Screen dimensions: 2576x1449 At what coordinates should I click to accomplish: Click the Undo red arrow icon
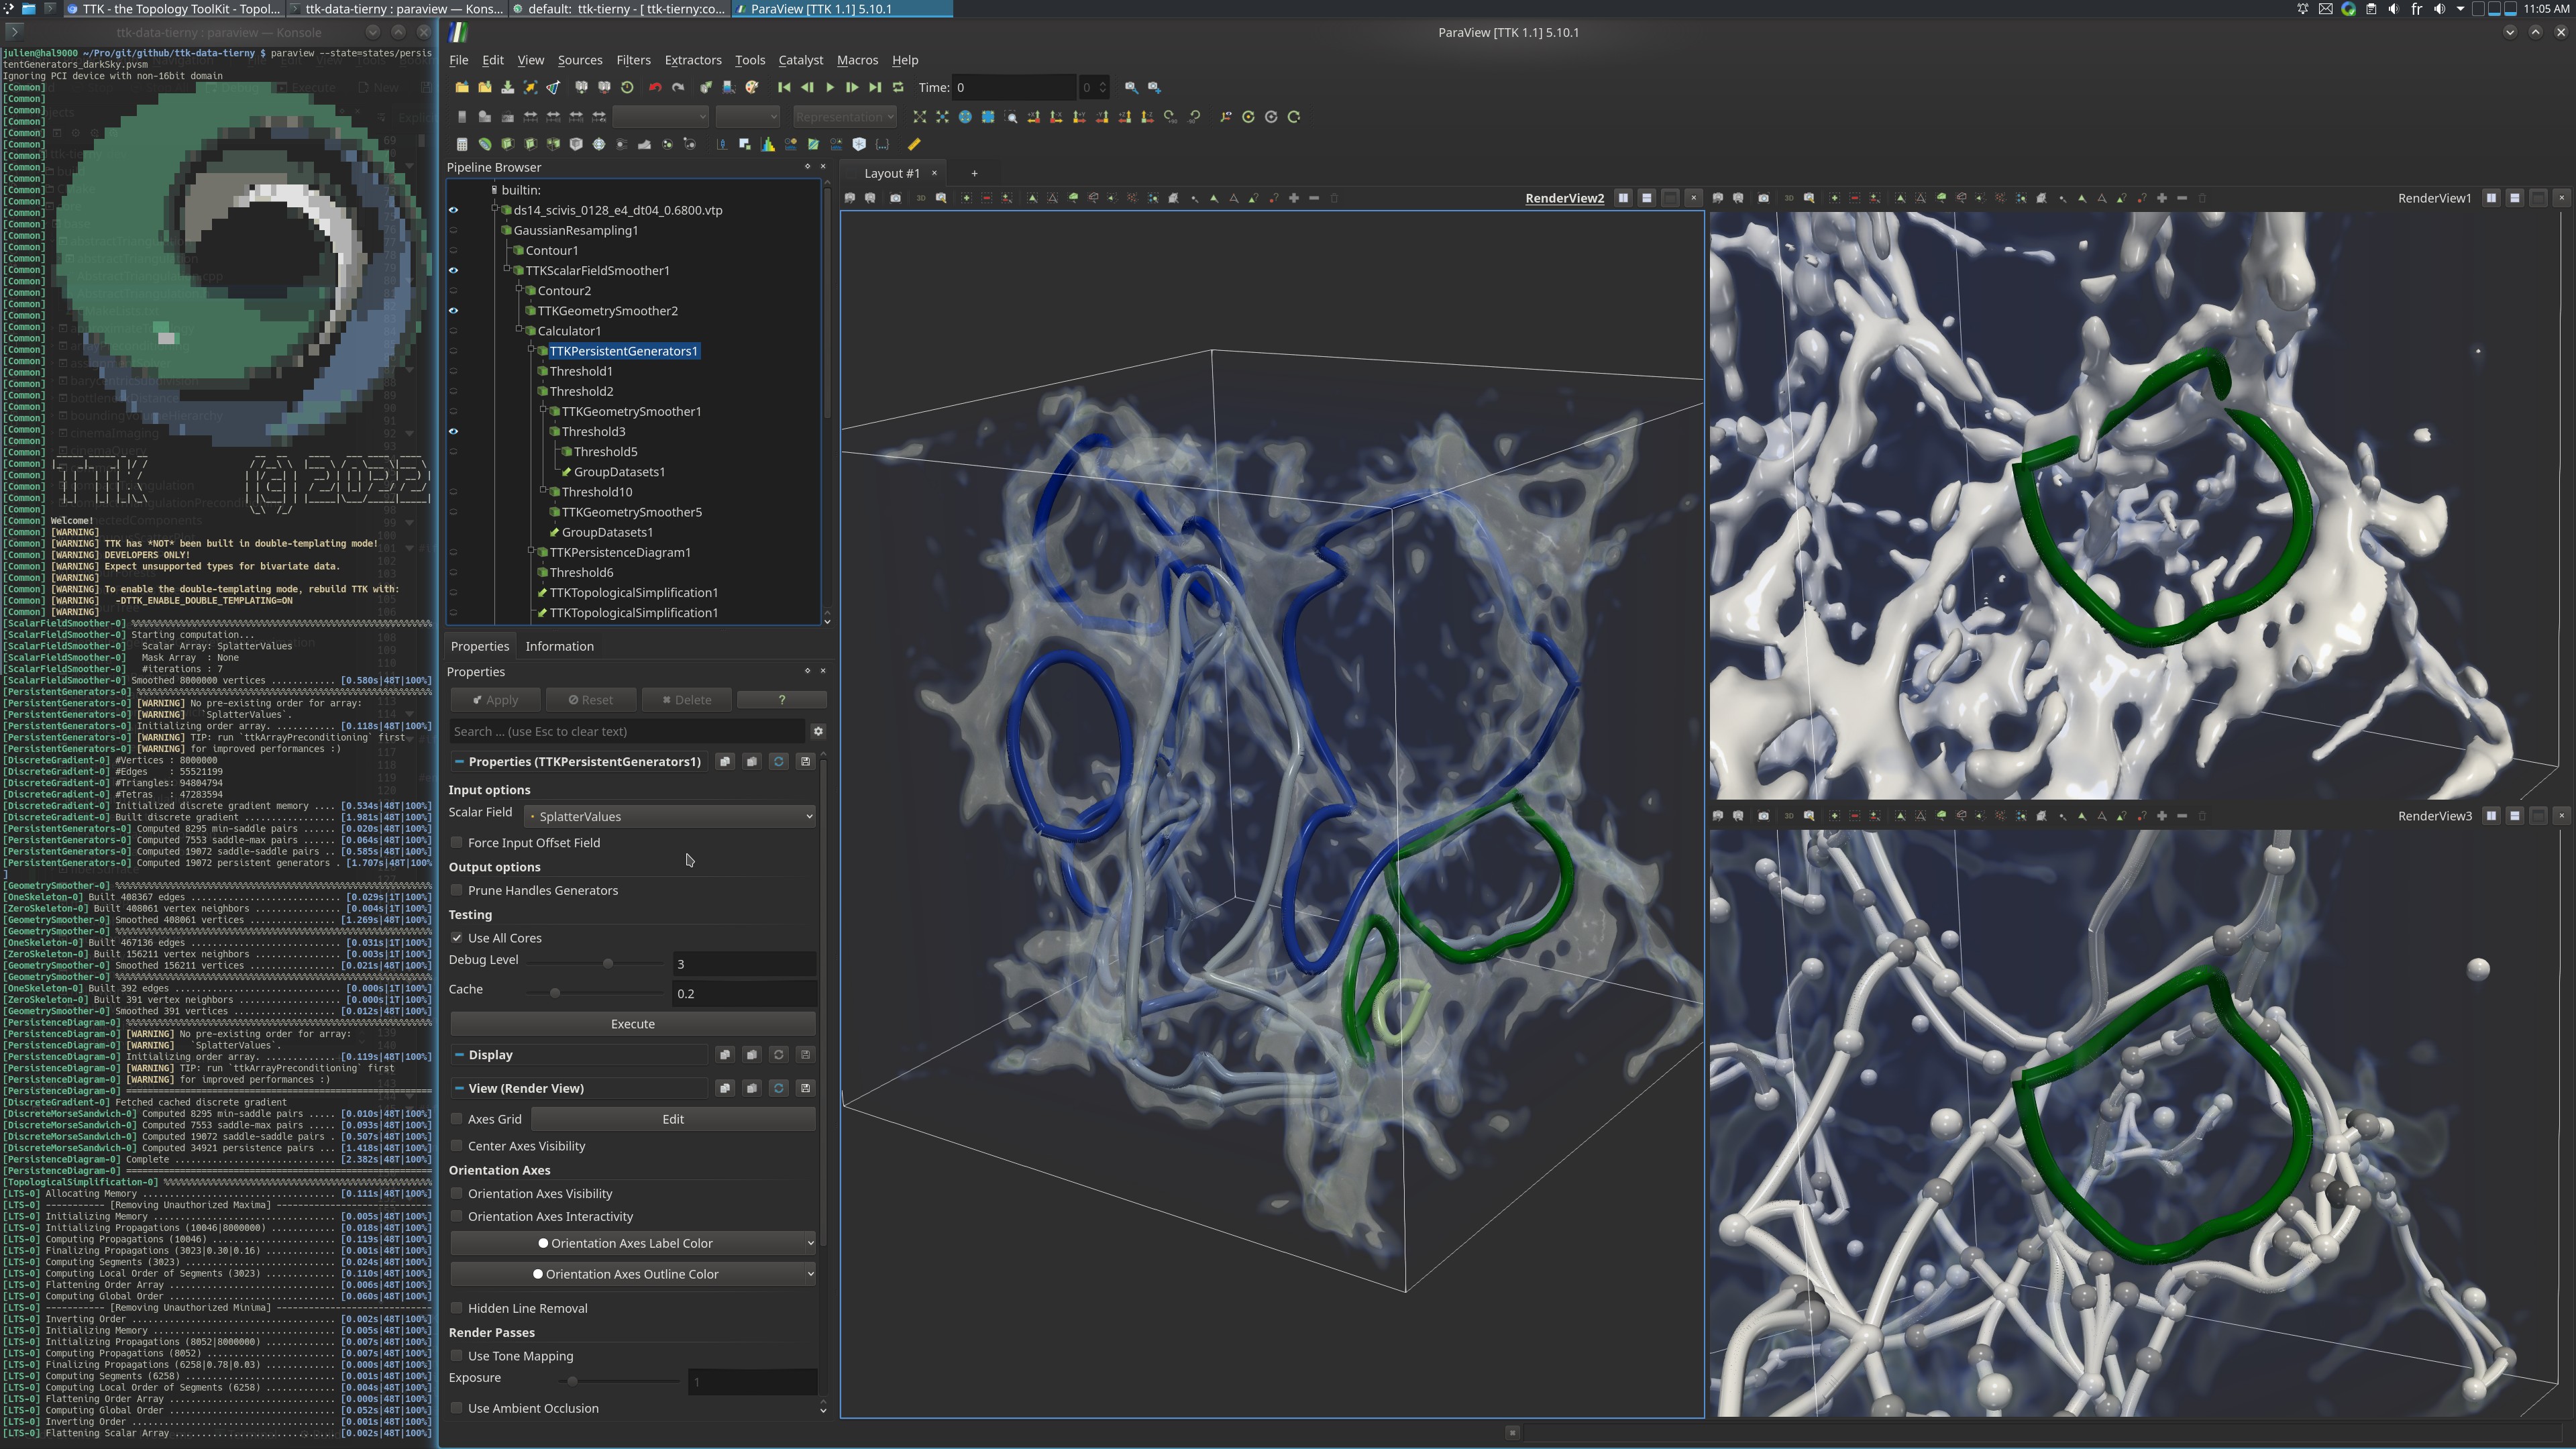[x=655, y=88]
